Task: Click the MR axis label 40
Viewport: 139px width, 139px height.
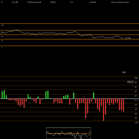Action: coord(136,91)
